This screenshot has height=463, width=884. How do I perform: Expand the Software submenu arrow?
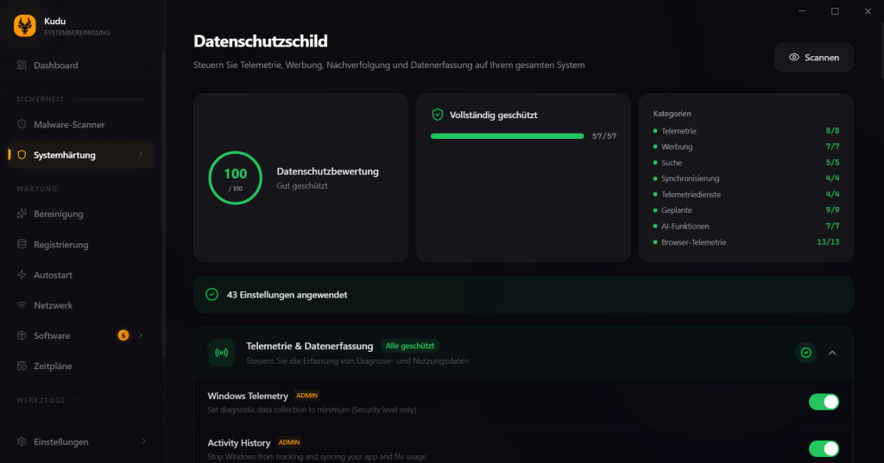click(141, 335)
